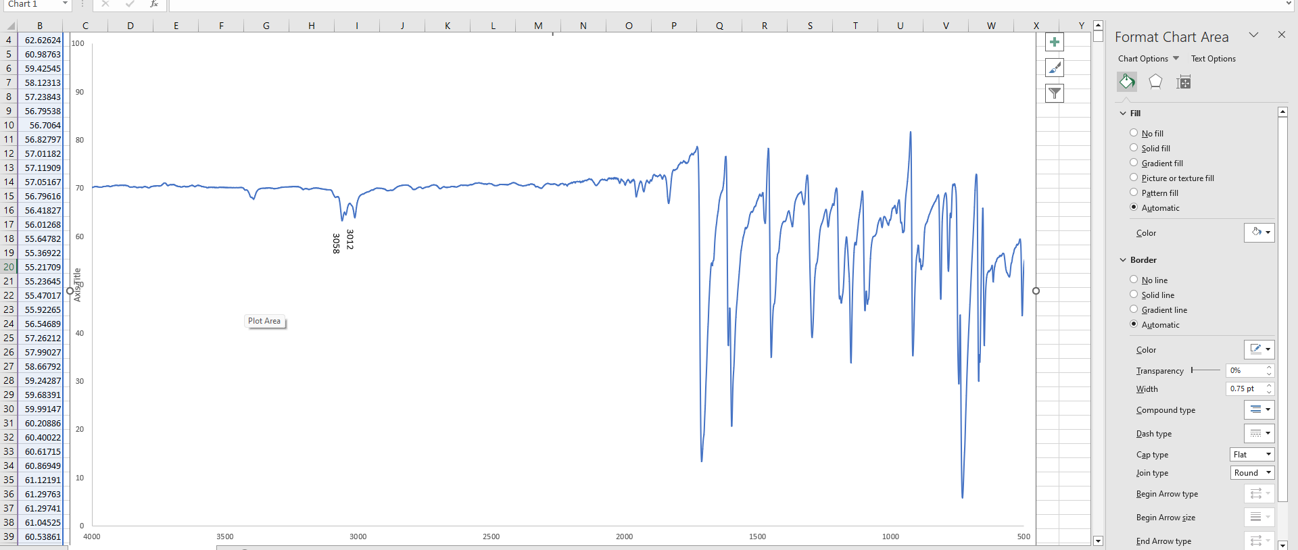This screenshot has height=550, width=1298.
Task: Expand the formula bar chevron
Action: 1289,4
